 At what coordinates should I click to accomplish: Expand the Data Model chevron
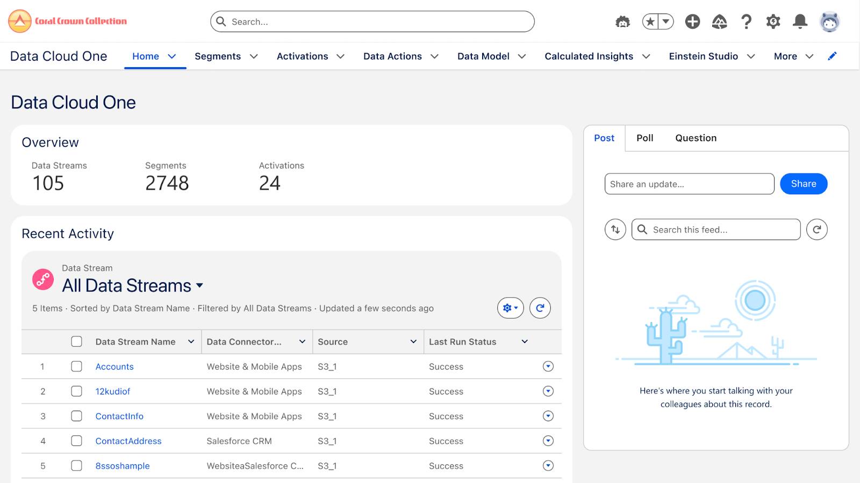521,56
